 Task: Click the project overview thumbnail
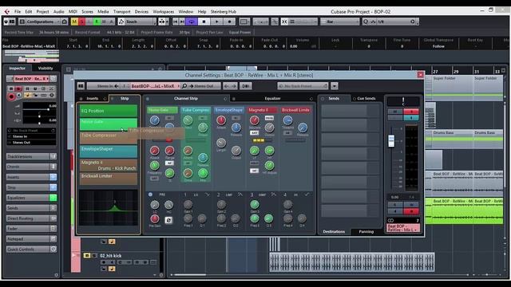pos(31,57)
